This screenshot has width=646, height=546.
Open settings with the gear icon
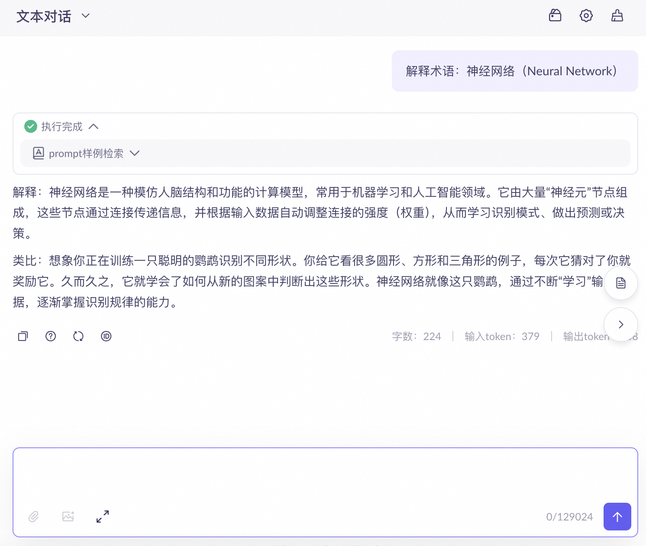coord(586,16)
